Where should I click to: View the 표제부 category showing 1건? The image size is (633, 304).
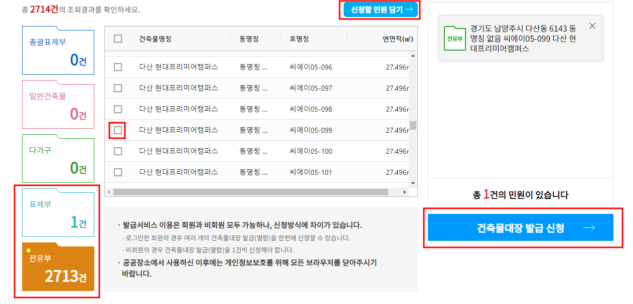(x=57, y=213)
